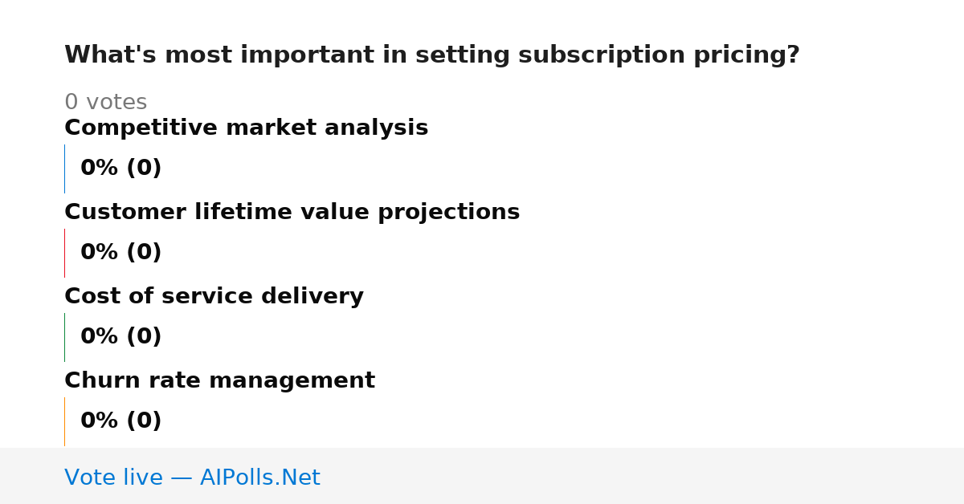Image resolution: width=964 pixels, height=504 pixels.
Task: Select the Competitive market analysis option
Action: pos(246,128)
